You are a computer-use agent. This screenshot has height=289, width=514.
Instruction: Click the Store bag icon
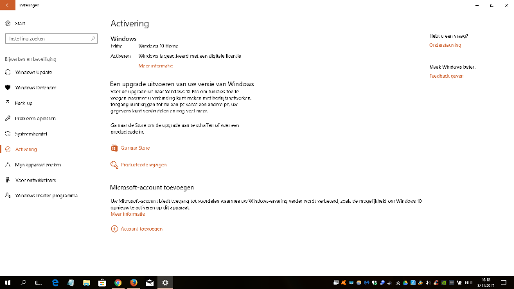(x=114, y=148)
